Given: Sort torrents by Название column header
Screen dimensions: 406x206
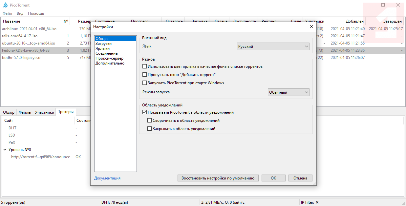Looking at the screenshot, I should [31, 21].
